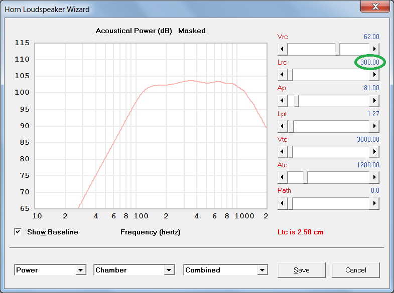Image resolution: width=394 pixels, height=293 pixels.
Task: Click the right arrow of the Path slider
Action: (374, 203)
